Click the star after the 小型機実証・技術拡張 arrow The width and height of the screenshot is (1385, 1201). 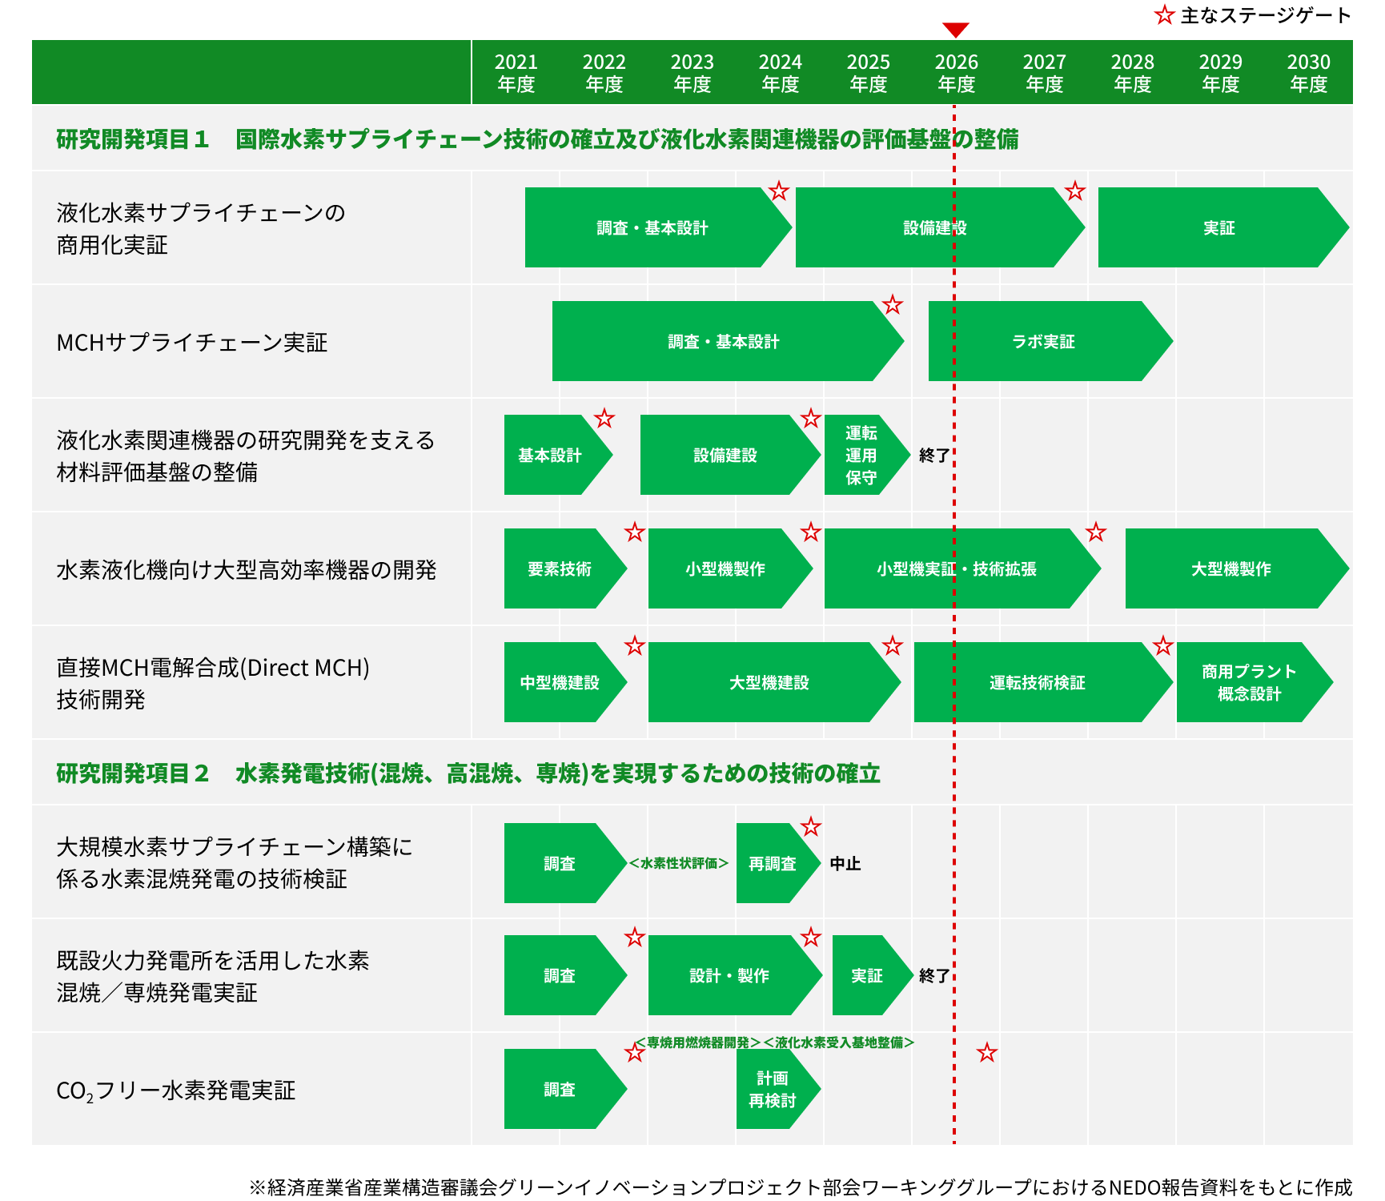click(x=1096, y=532)
